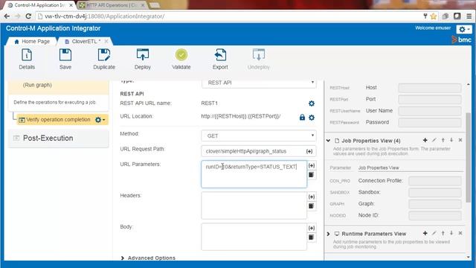Viewport: 476px width, 268px height.
Task: Click the Graph field
Action: click(434, 204)
